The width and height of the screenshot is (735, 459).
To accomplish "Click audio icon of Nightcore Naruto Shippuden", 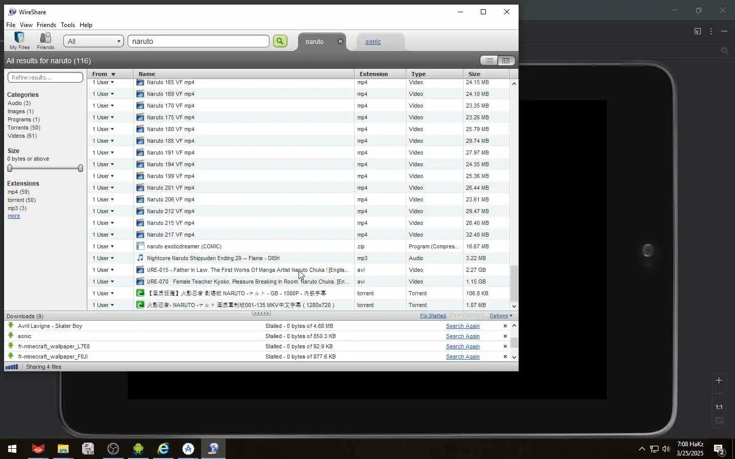I will (140, 258).
